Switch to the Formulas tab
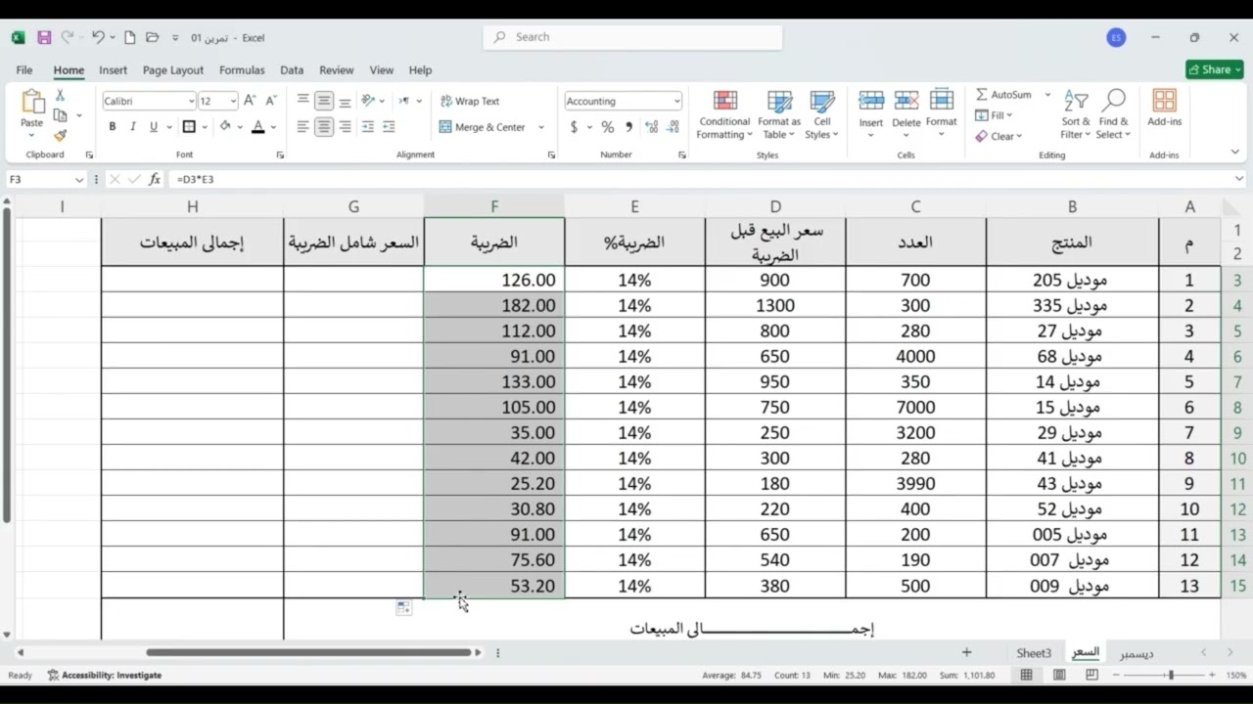Screen dimensions: 1253x704 [x=242, y=70]
